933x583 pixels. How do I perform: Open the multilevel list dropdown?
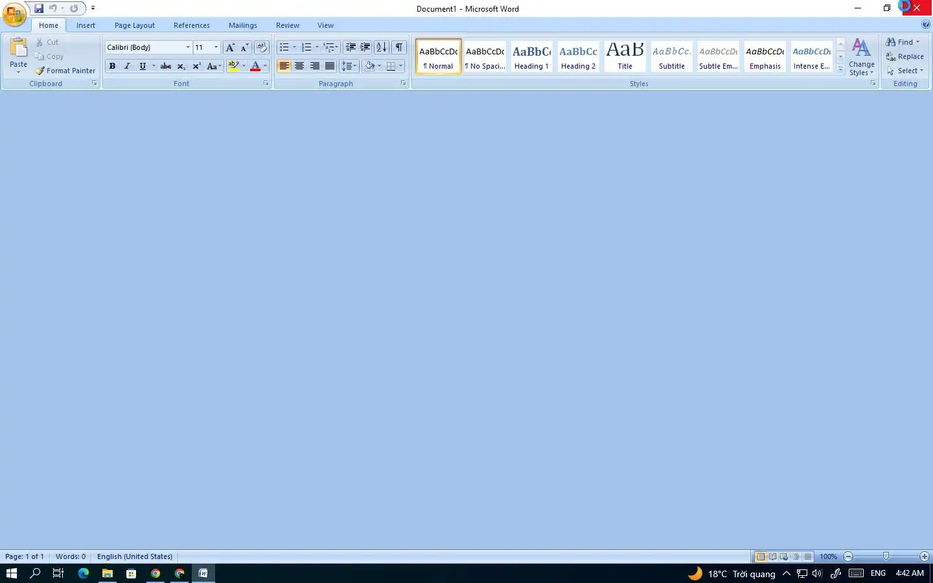point(337,47)
